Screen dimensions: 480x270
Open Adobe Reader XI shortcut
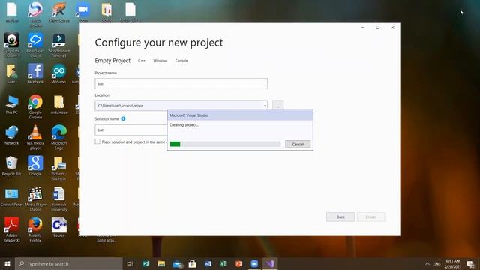12,229
